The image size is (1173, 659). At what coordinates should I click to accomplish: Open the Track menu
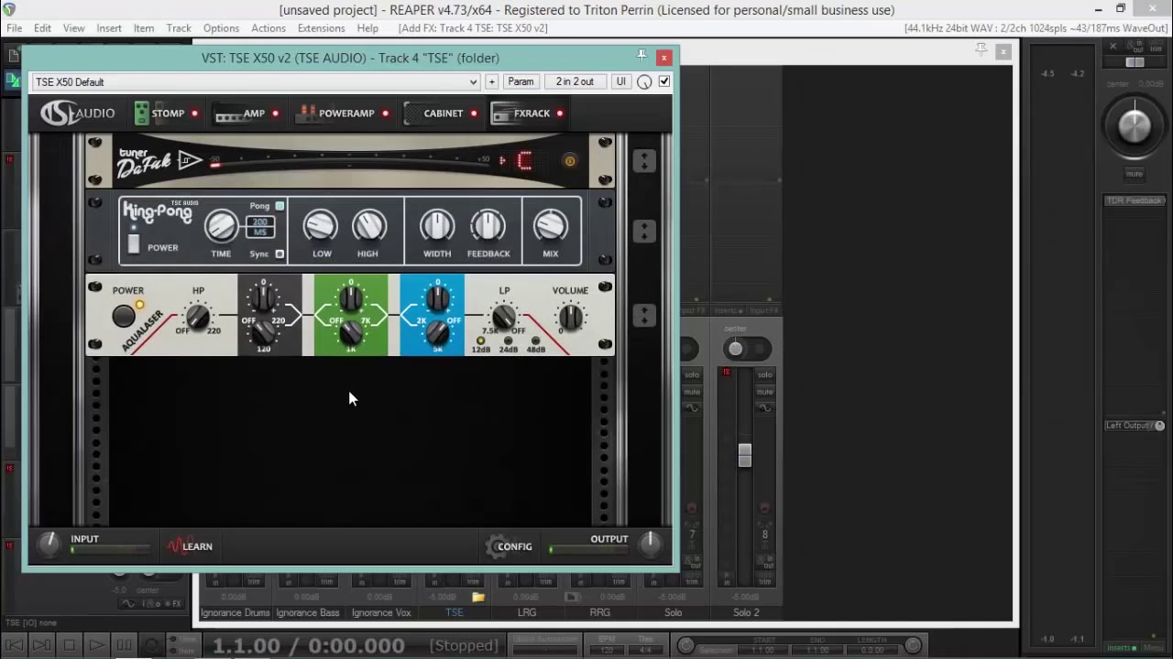click(179, 28)
